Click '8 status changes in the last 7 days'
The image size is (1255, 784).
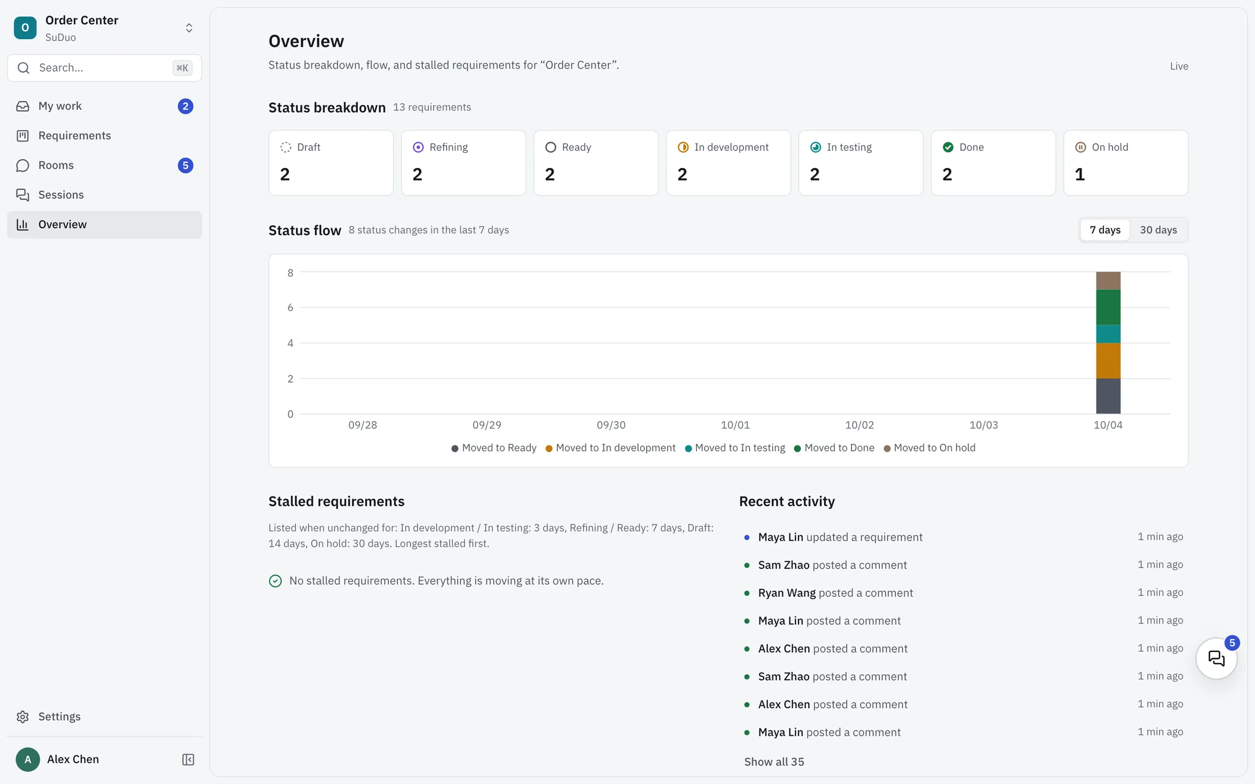coord(429,230)
